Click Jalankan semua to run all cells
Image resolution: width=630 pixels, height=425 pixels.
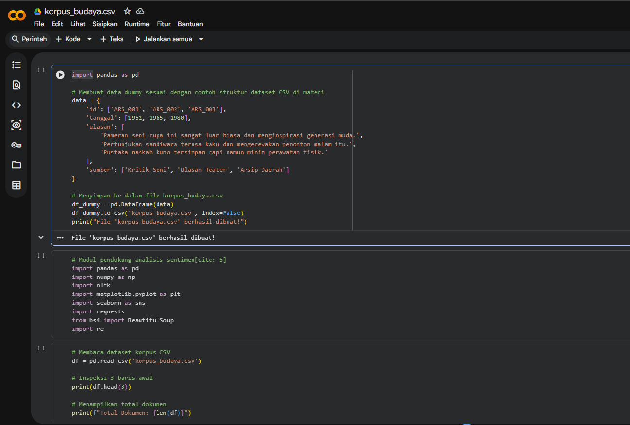(163, 39)
